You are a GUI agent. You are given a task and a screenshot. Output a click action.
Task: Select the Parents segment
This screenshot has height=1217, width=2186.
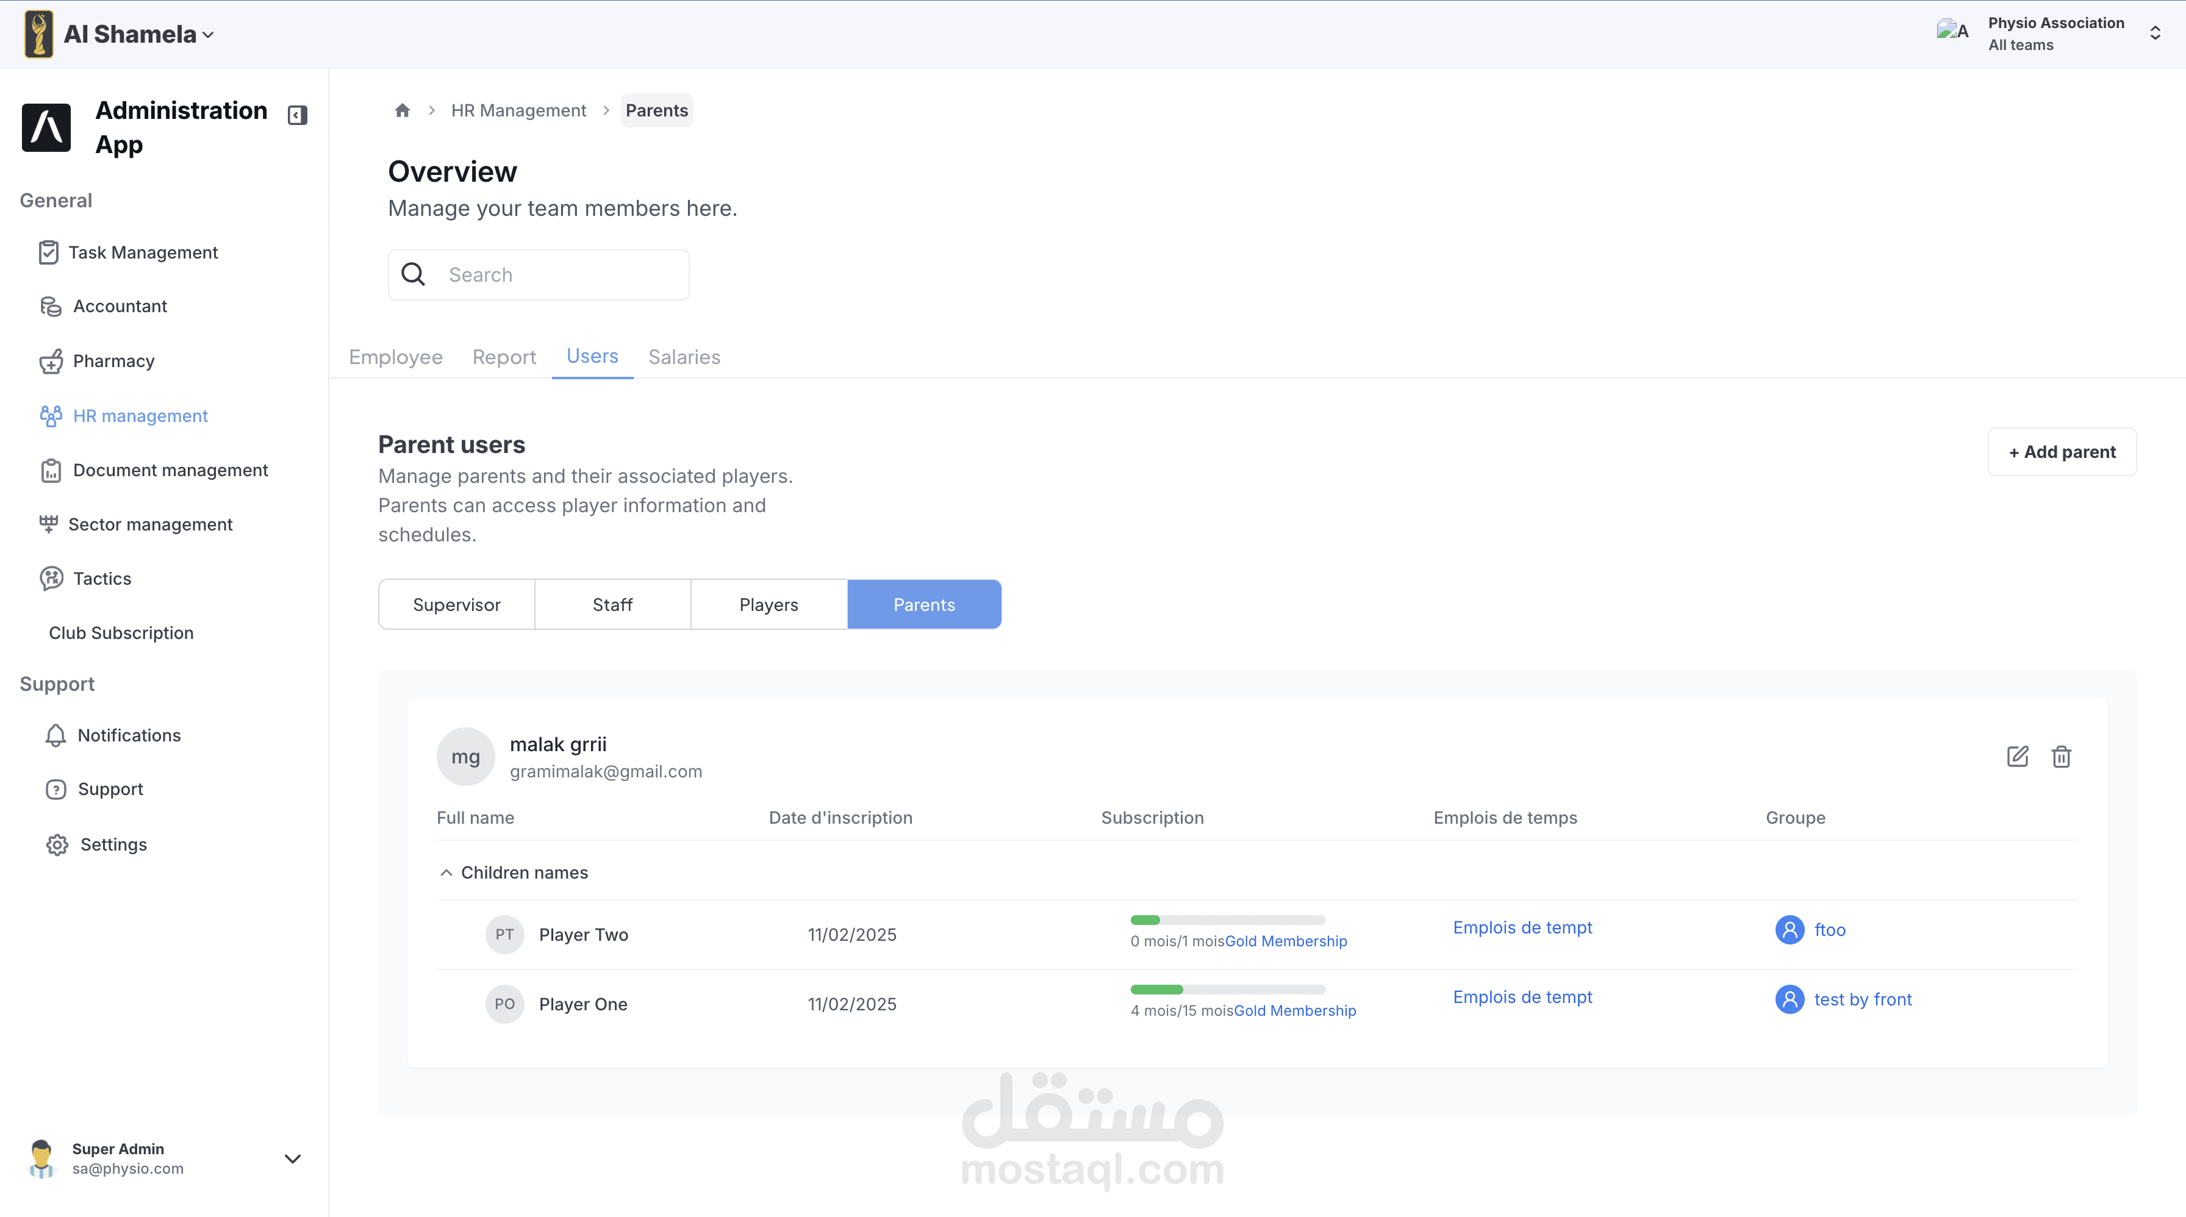click(924, 605)
